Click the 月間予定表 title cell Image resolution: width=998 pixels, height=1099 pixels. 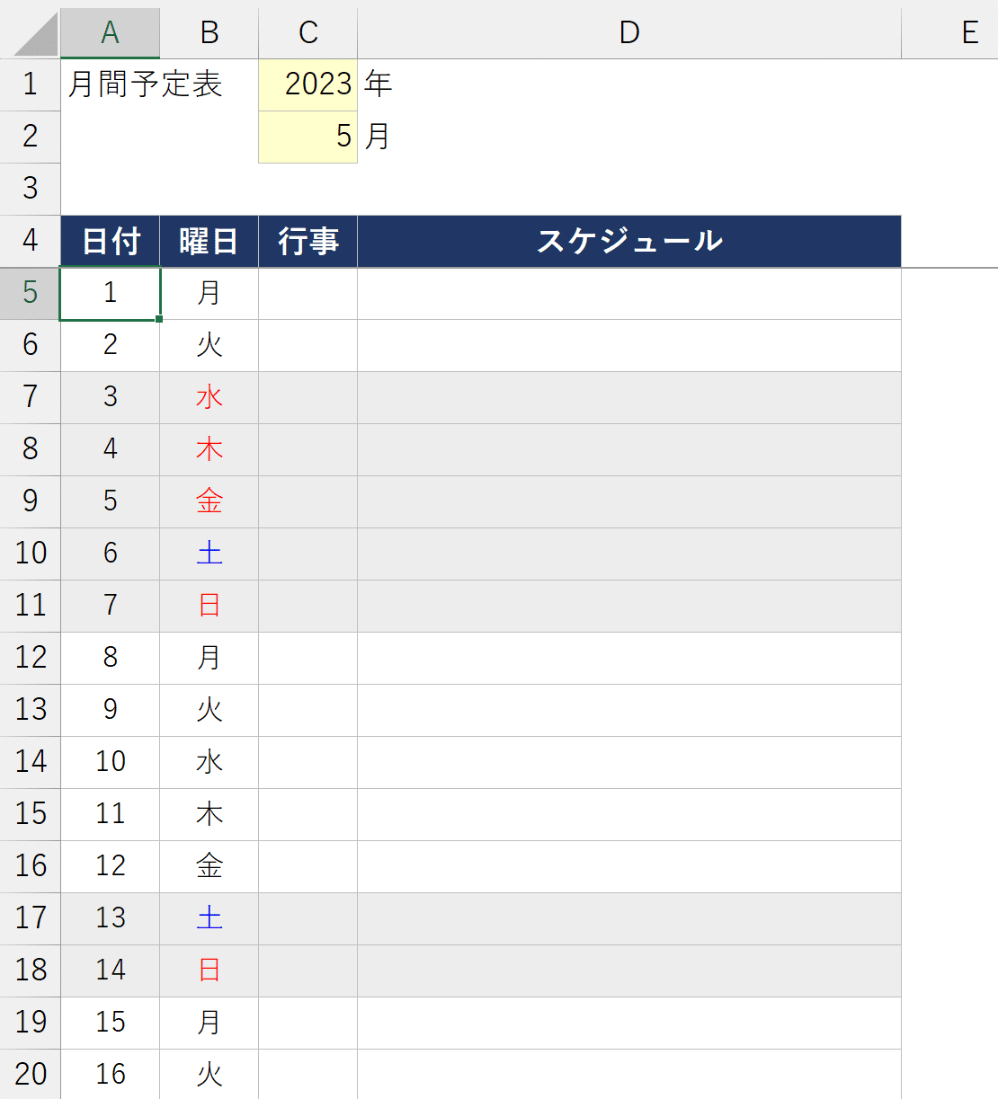pyautogui.click(x=144, y=84)
